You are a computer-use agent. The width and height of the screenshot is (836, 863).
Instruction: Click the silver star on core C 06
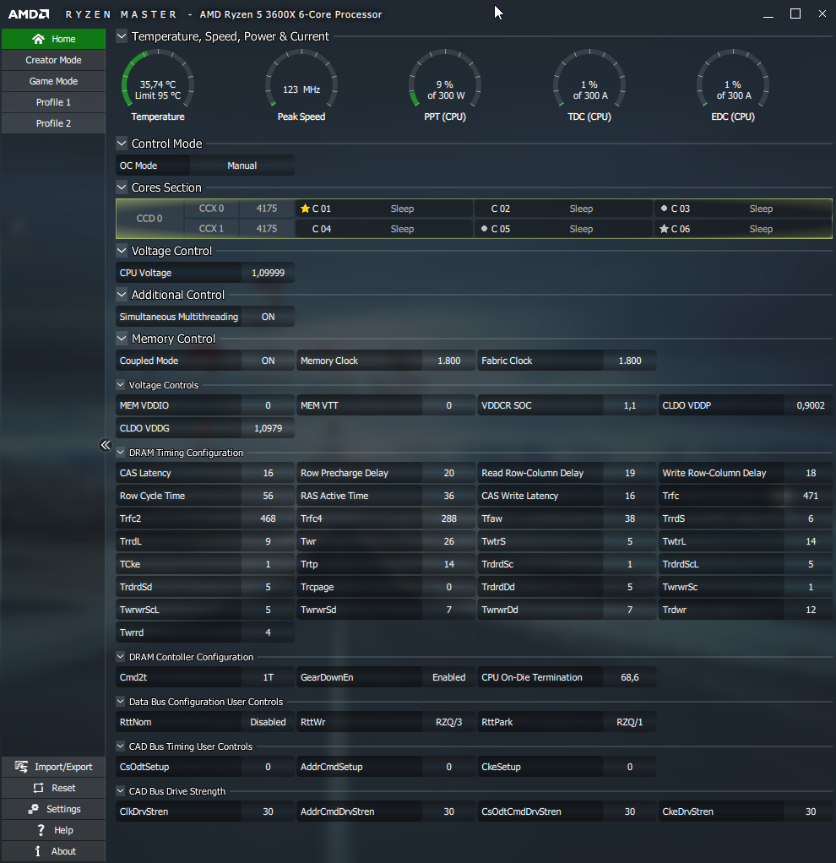664,229
